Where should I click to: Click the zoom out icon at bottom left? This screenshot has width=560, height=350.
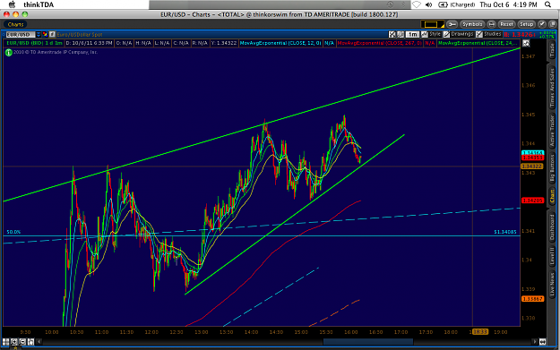[22, 342]
